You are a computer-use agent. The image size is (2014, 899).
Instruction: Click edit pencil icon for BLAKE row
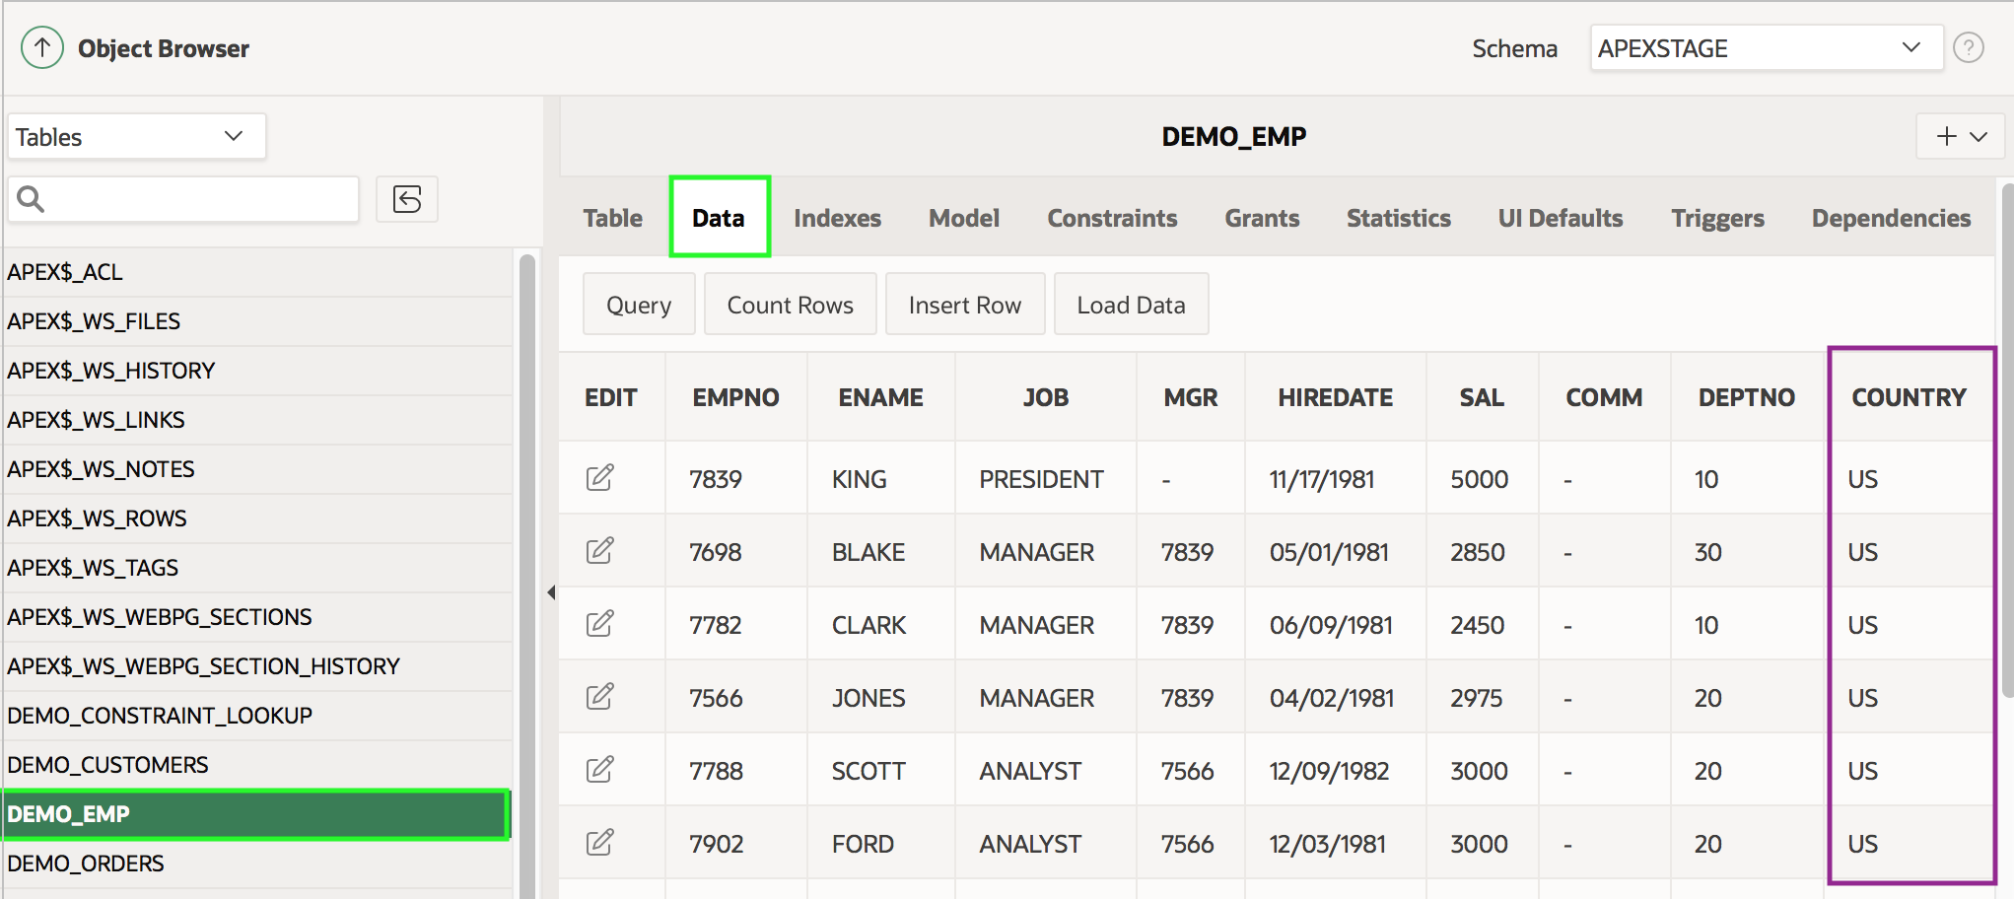(599, 551)
